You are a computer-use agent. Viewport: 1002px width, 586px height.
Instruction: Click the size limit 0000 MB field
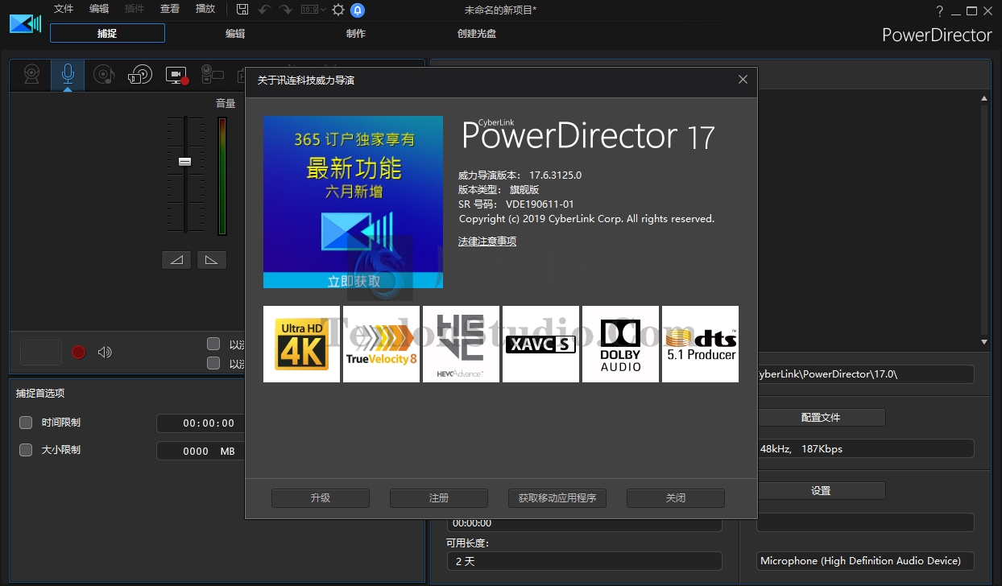click(201, 452)
